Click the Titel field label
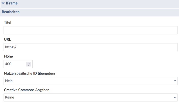179x104 pixels. (8, 22)
